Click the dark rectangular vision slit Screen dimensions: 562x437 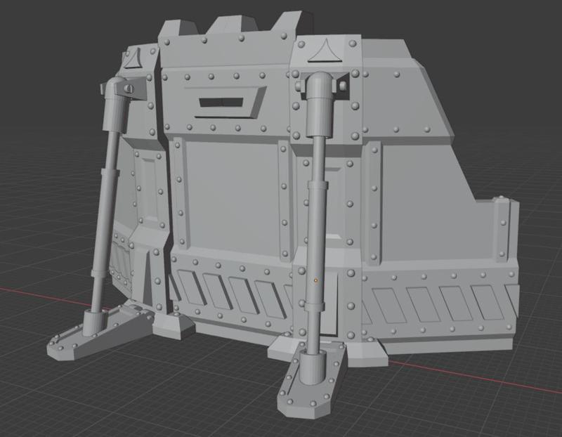221,103
